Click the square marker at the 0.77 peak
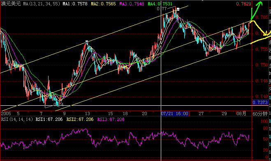 pos(178,9)
